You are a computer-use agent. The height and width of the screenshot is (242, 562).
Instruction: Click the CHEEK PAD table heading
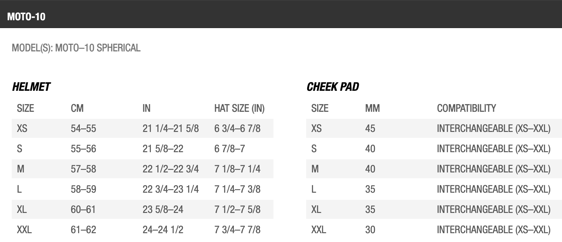(x=333, y=87)
